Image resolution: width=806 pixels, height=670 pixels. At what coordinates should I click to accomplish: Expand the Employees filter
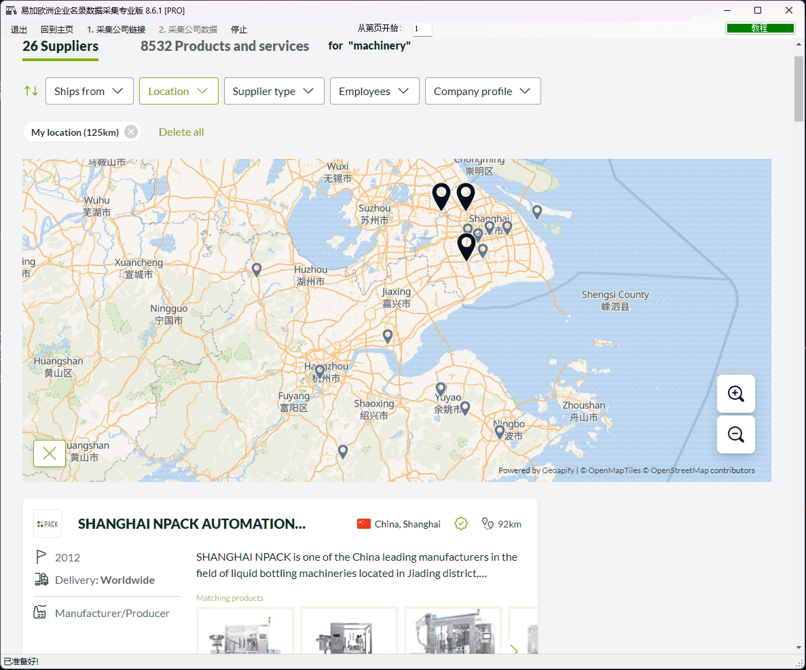point(374,91)
